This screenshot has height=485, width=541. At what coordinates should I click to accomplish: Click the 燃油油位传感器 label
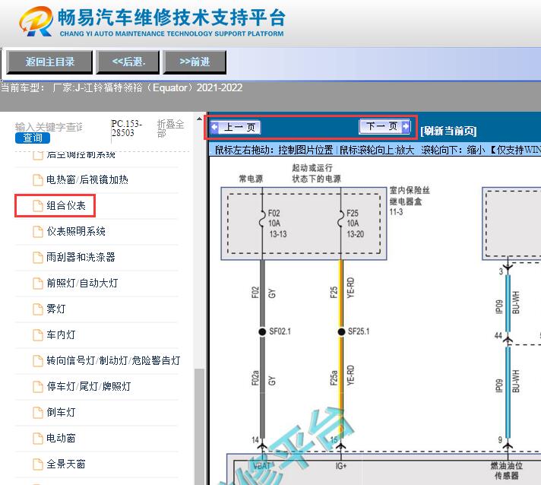click(507, 471)
